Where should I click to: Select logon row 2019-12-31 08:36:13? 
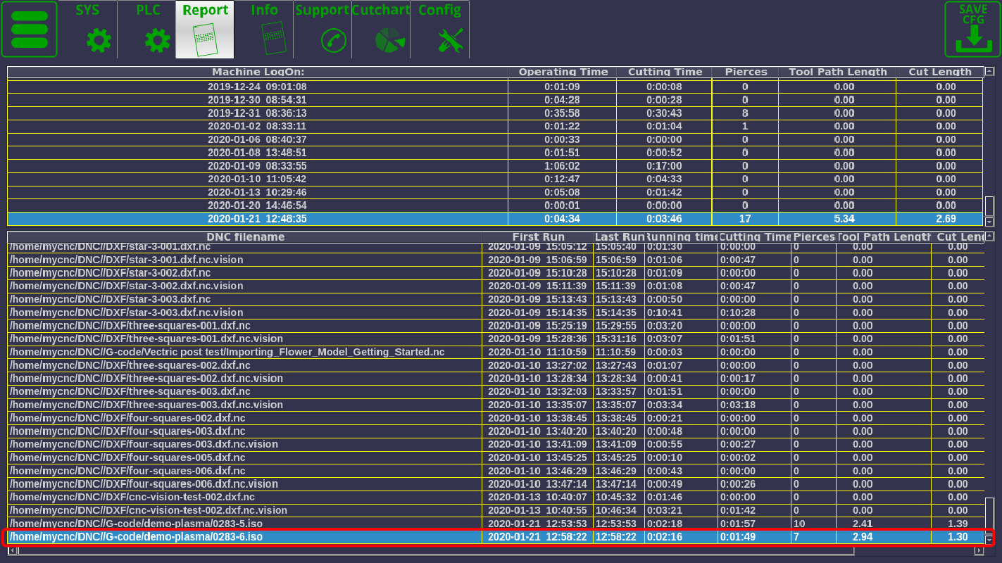click(257, 113)
